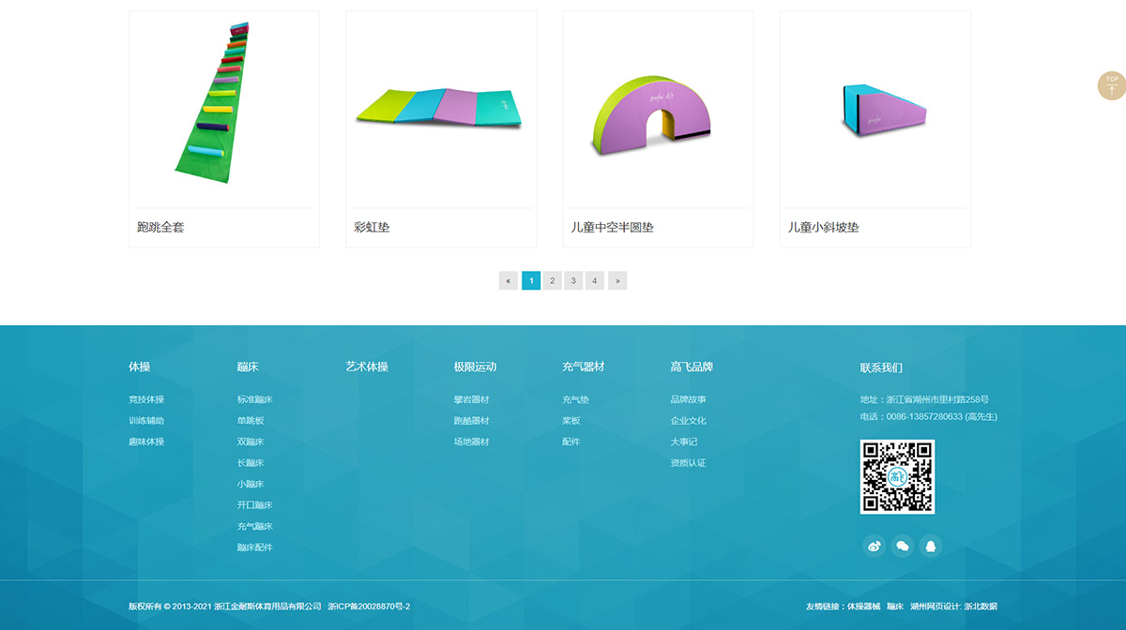The width and height of the screenshot is (1126, 630).
Task: Click the 浙ICP备20028870号-2 registration link
Action: (369, 607)
